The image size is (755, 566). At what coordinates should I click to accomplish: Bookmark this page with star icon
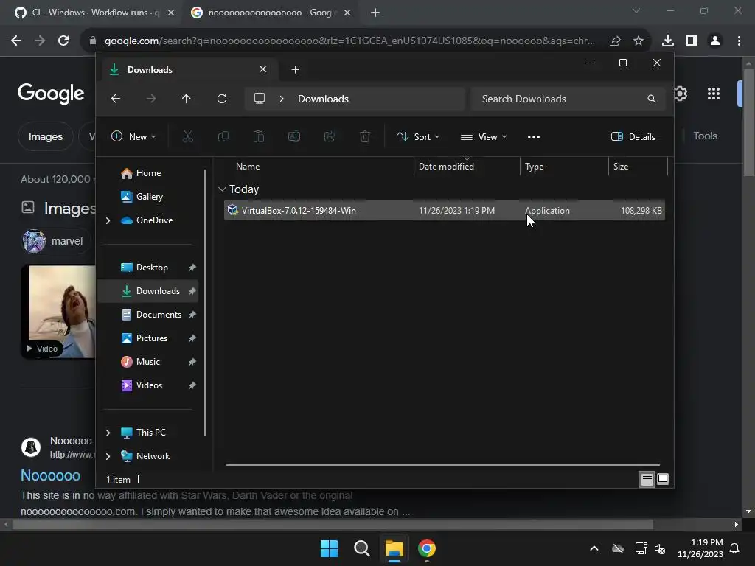coord(639,41)
